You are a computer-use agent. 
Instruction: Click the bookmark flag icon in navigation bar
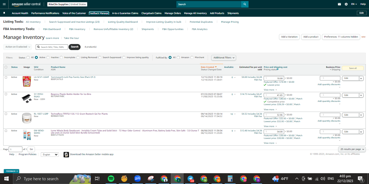pos(4,13)
